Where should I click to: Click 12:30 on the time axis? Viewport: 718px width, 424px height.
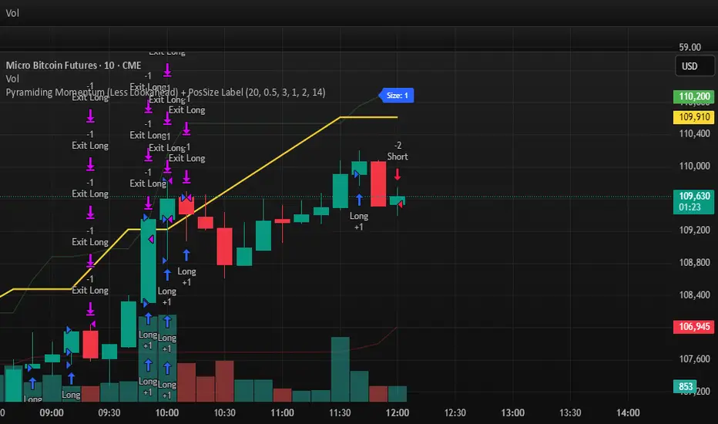tap(455, 413)
